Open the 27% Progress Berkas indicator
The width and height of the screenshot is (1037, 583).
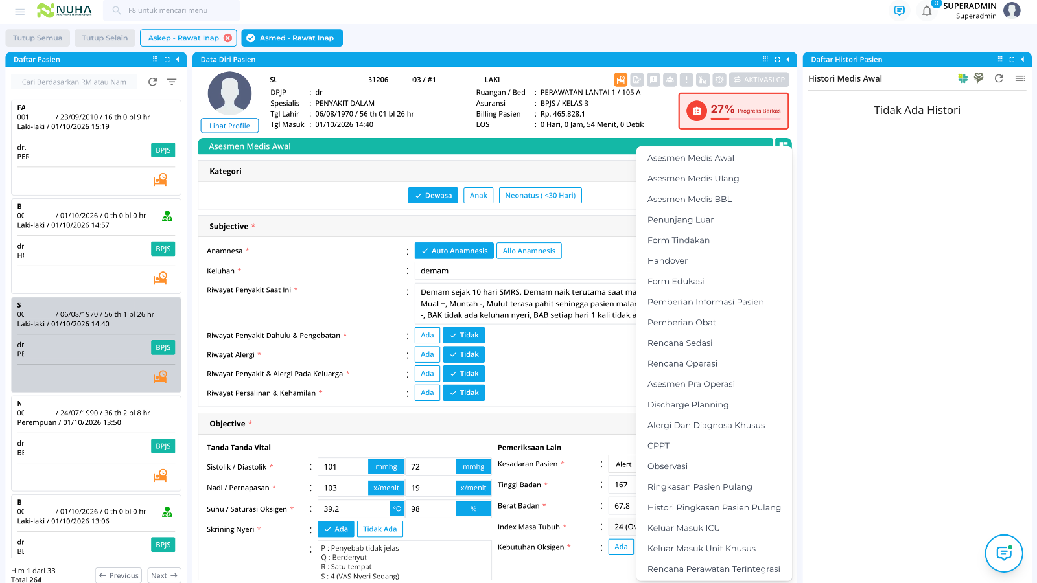734,111
